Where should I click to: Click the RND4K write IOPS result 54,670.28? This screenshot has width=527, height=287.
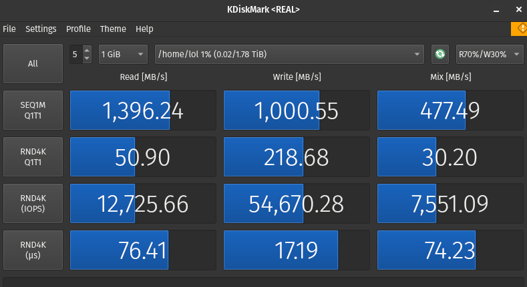coord(297,204)
